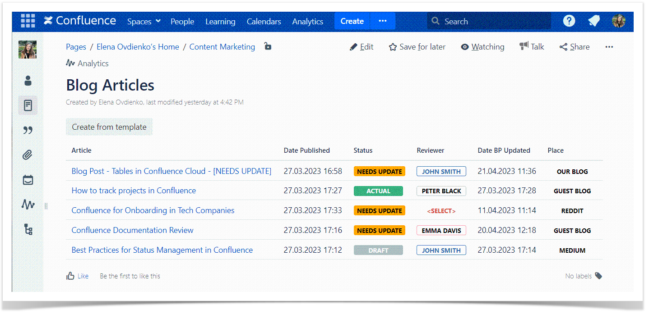This screenshot has width=649, height=314.
Task: Open the Calendar icon in sidebar
Action: [x=28, y=180]
